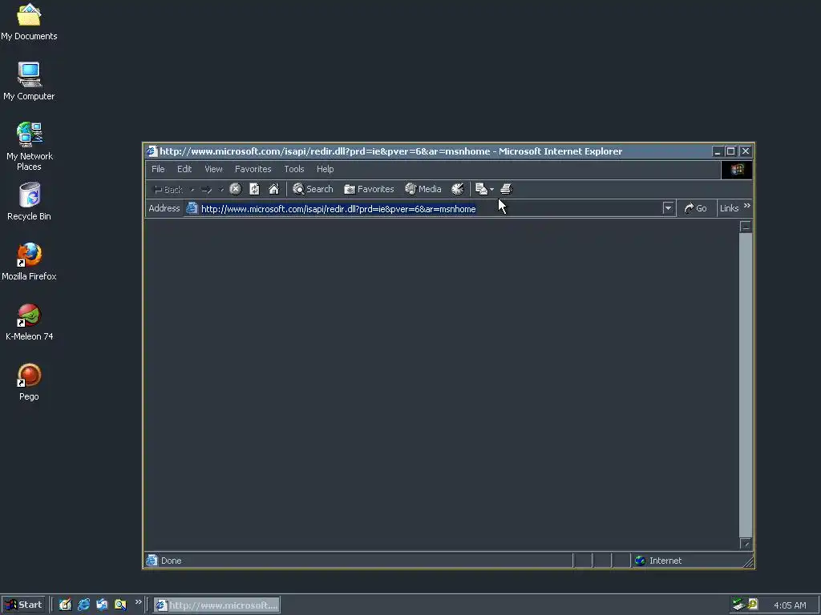The image size is (821, 615).
Task: Click the Internet security zone globe icon
Action: click(640, 561)
